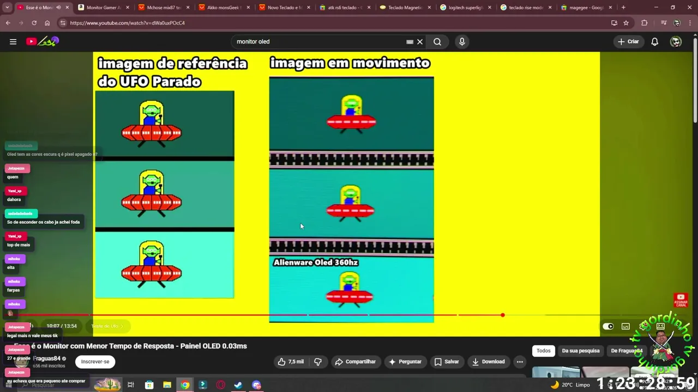The image size is (698, 392).
Task: Subscribe with Inscrever-se button
Action: [x=95, y=362]
